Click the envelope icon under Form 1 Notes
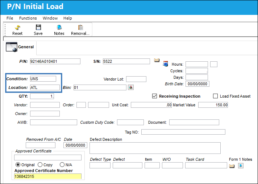This screenshot has width=258, height=184. [232, 166]
